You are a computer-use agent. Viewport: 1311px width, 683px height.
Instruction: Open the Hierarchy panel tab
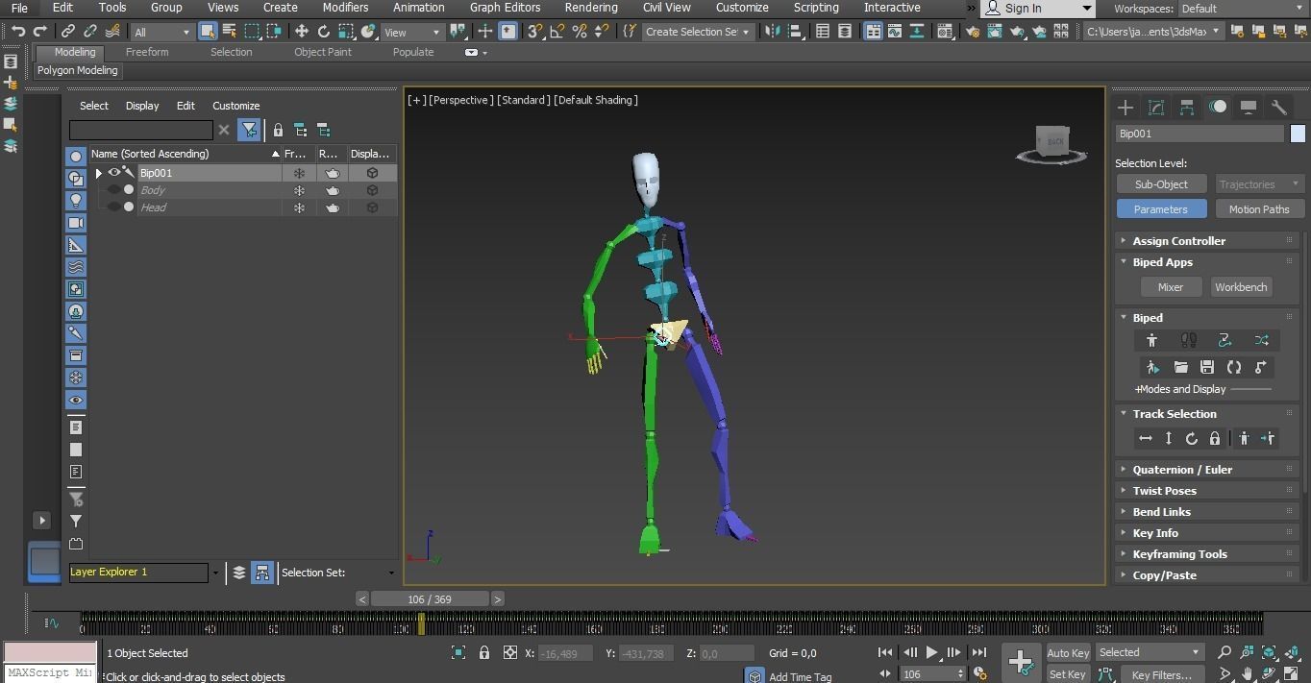(1187, 108)
